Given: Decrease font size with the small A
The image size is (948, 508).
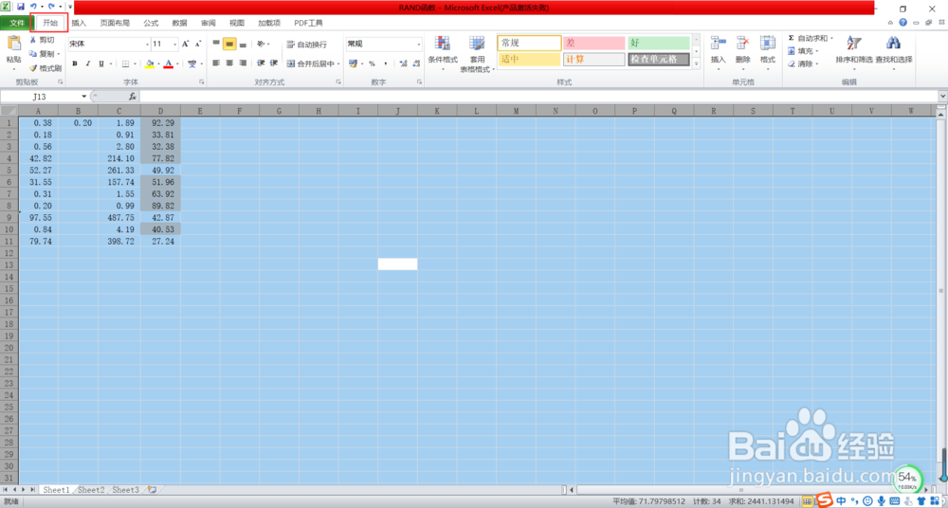Looking at the screenshot, I should (198, 45).
